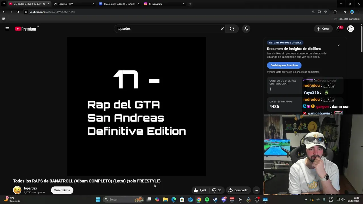
Task: Launch Microsoft Edge from the taskbar
Action: pos(174,199)
